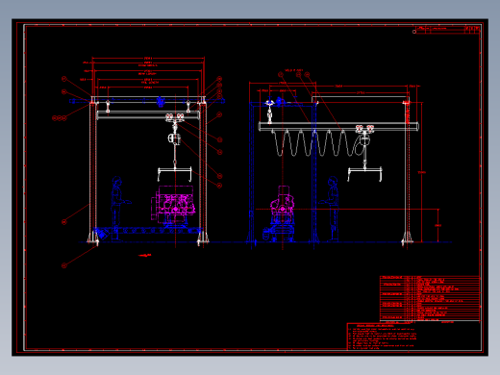Click the chain hoist body in left view

tap(174, 138)
